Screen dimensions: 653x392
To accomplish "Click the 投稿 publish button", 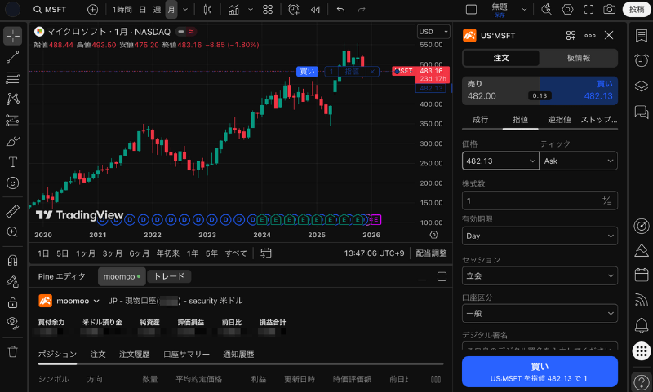I will click(x=637, y=9).
